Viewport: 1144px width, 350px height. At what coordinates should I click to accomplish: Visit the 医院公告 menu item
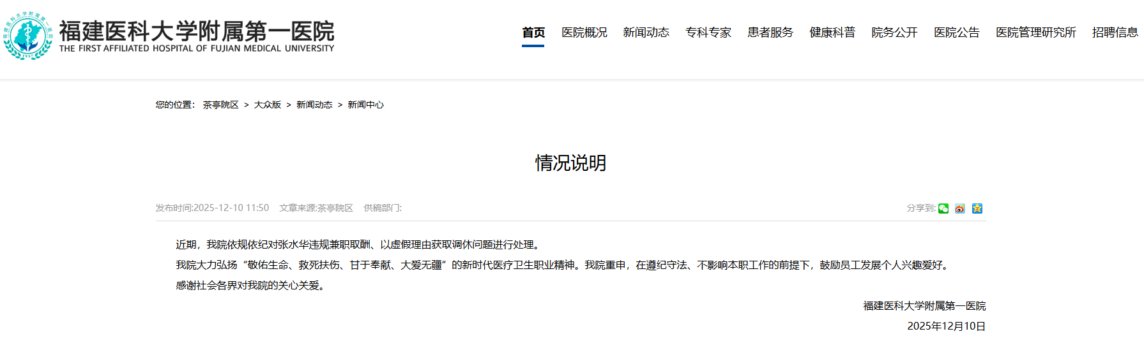[956, 33]
